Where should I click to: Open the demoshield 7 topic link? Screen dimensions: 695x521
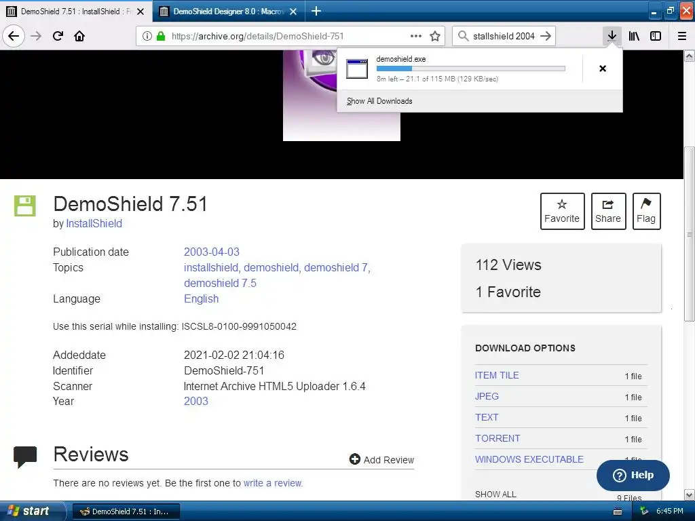tap(336, 267)
